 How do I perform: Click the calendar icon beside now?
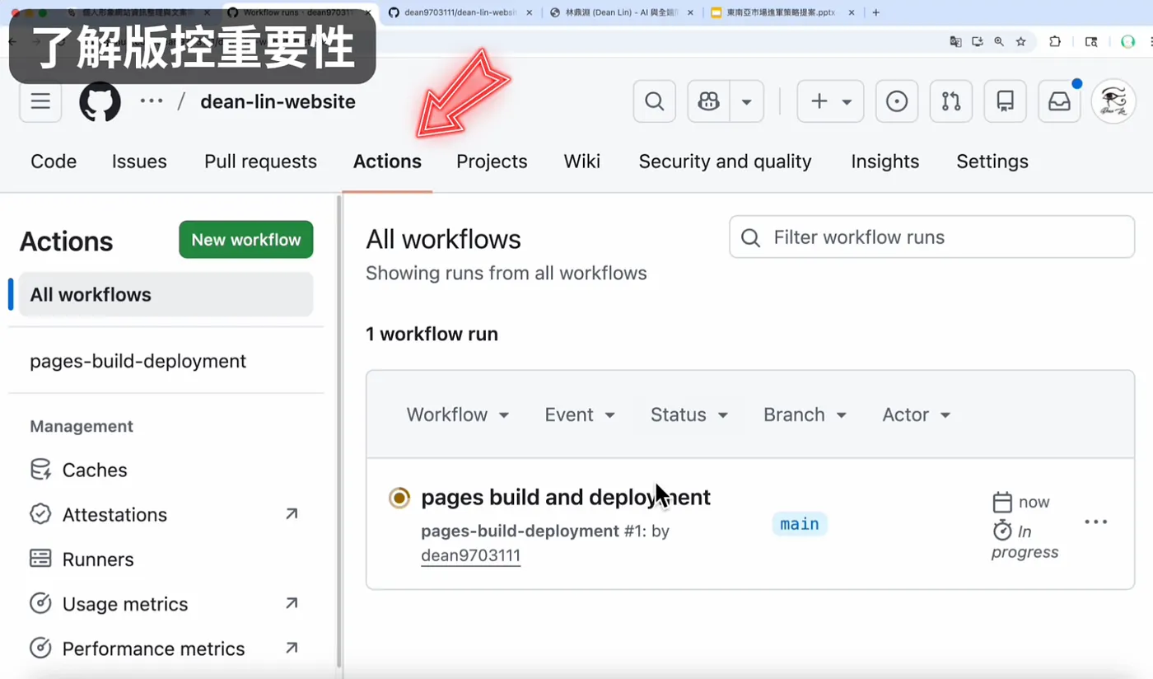[1001, 502]
